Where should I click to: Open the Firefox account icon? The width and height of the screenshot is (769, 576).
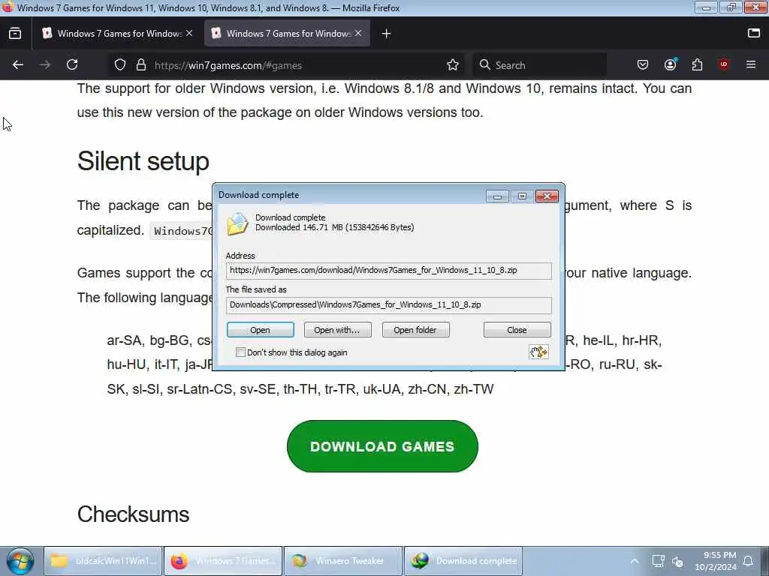pos(670,64)
